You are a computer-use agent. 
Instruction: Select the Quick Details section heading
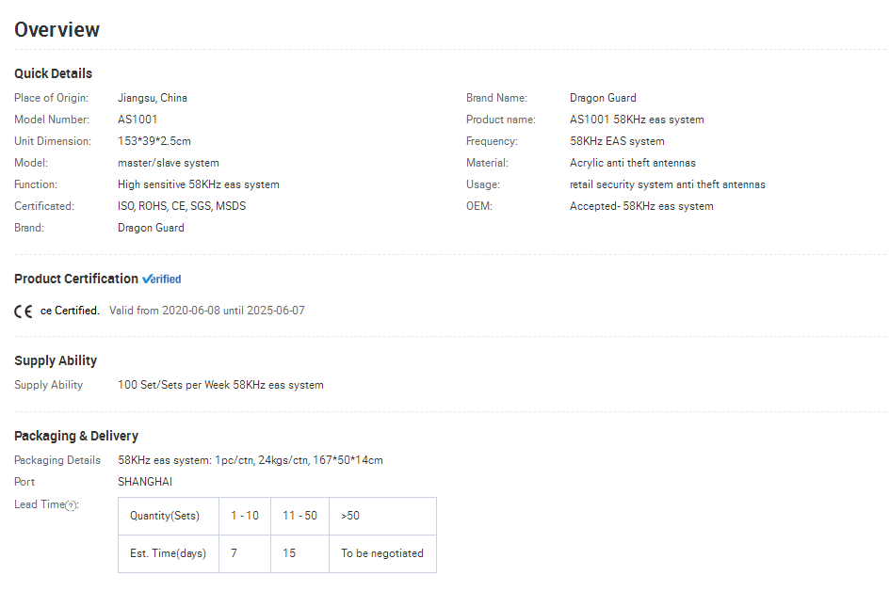pos(53,73)
